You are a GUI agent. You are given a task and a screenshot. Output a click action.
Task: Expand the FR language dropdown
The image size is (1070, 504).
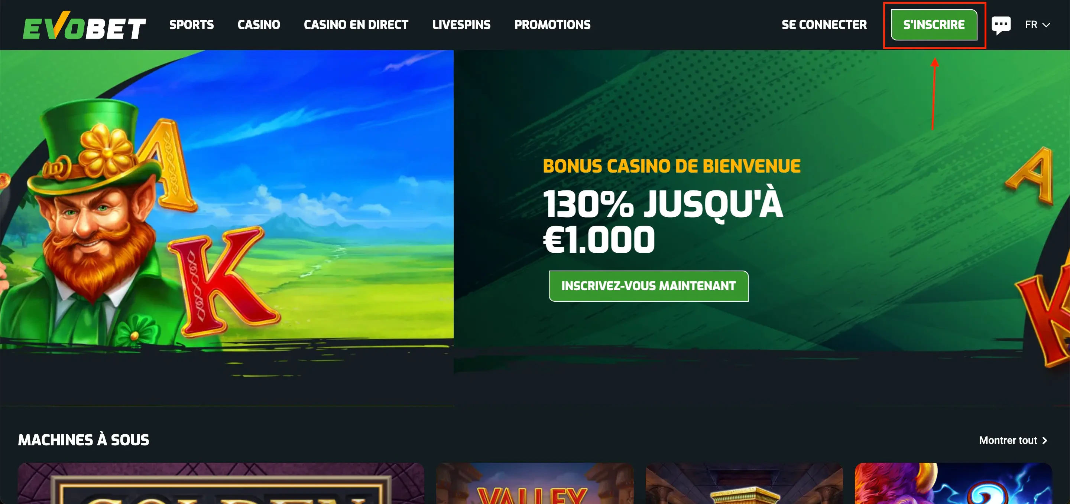(1037, 25)
